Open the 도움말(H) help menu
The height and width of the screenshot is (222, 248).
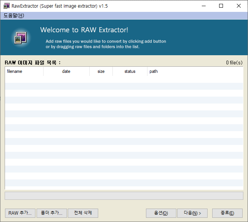tap(14, 15)
